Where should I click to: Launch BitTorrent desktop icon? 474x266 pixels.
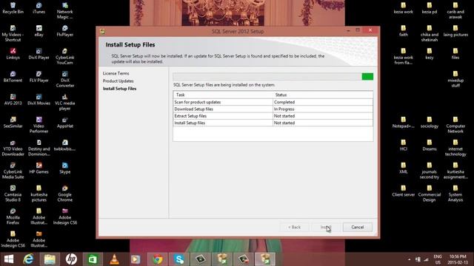[13, 77]
